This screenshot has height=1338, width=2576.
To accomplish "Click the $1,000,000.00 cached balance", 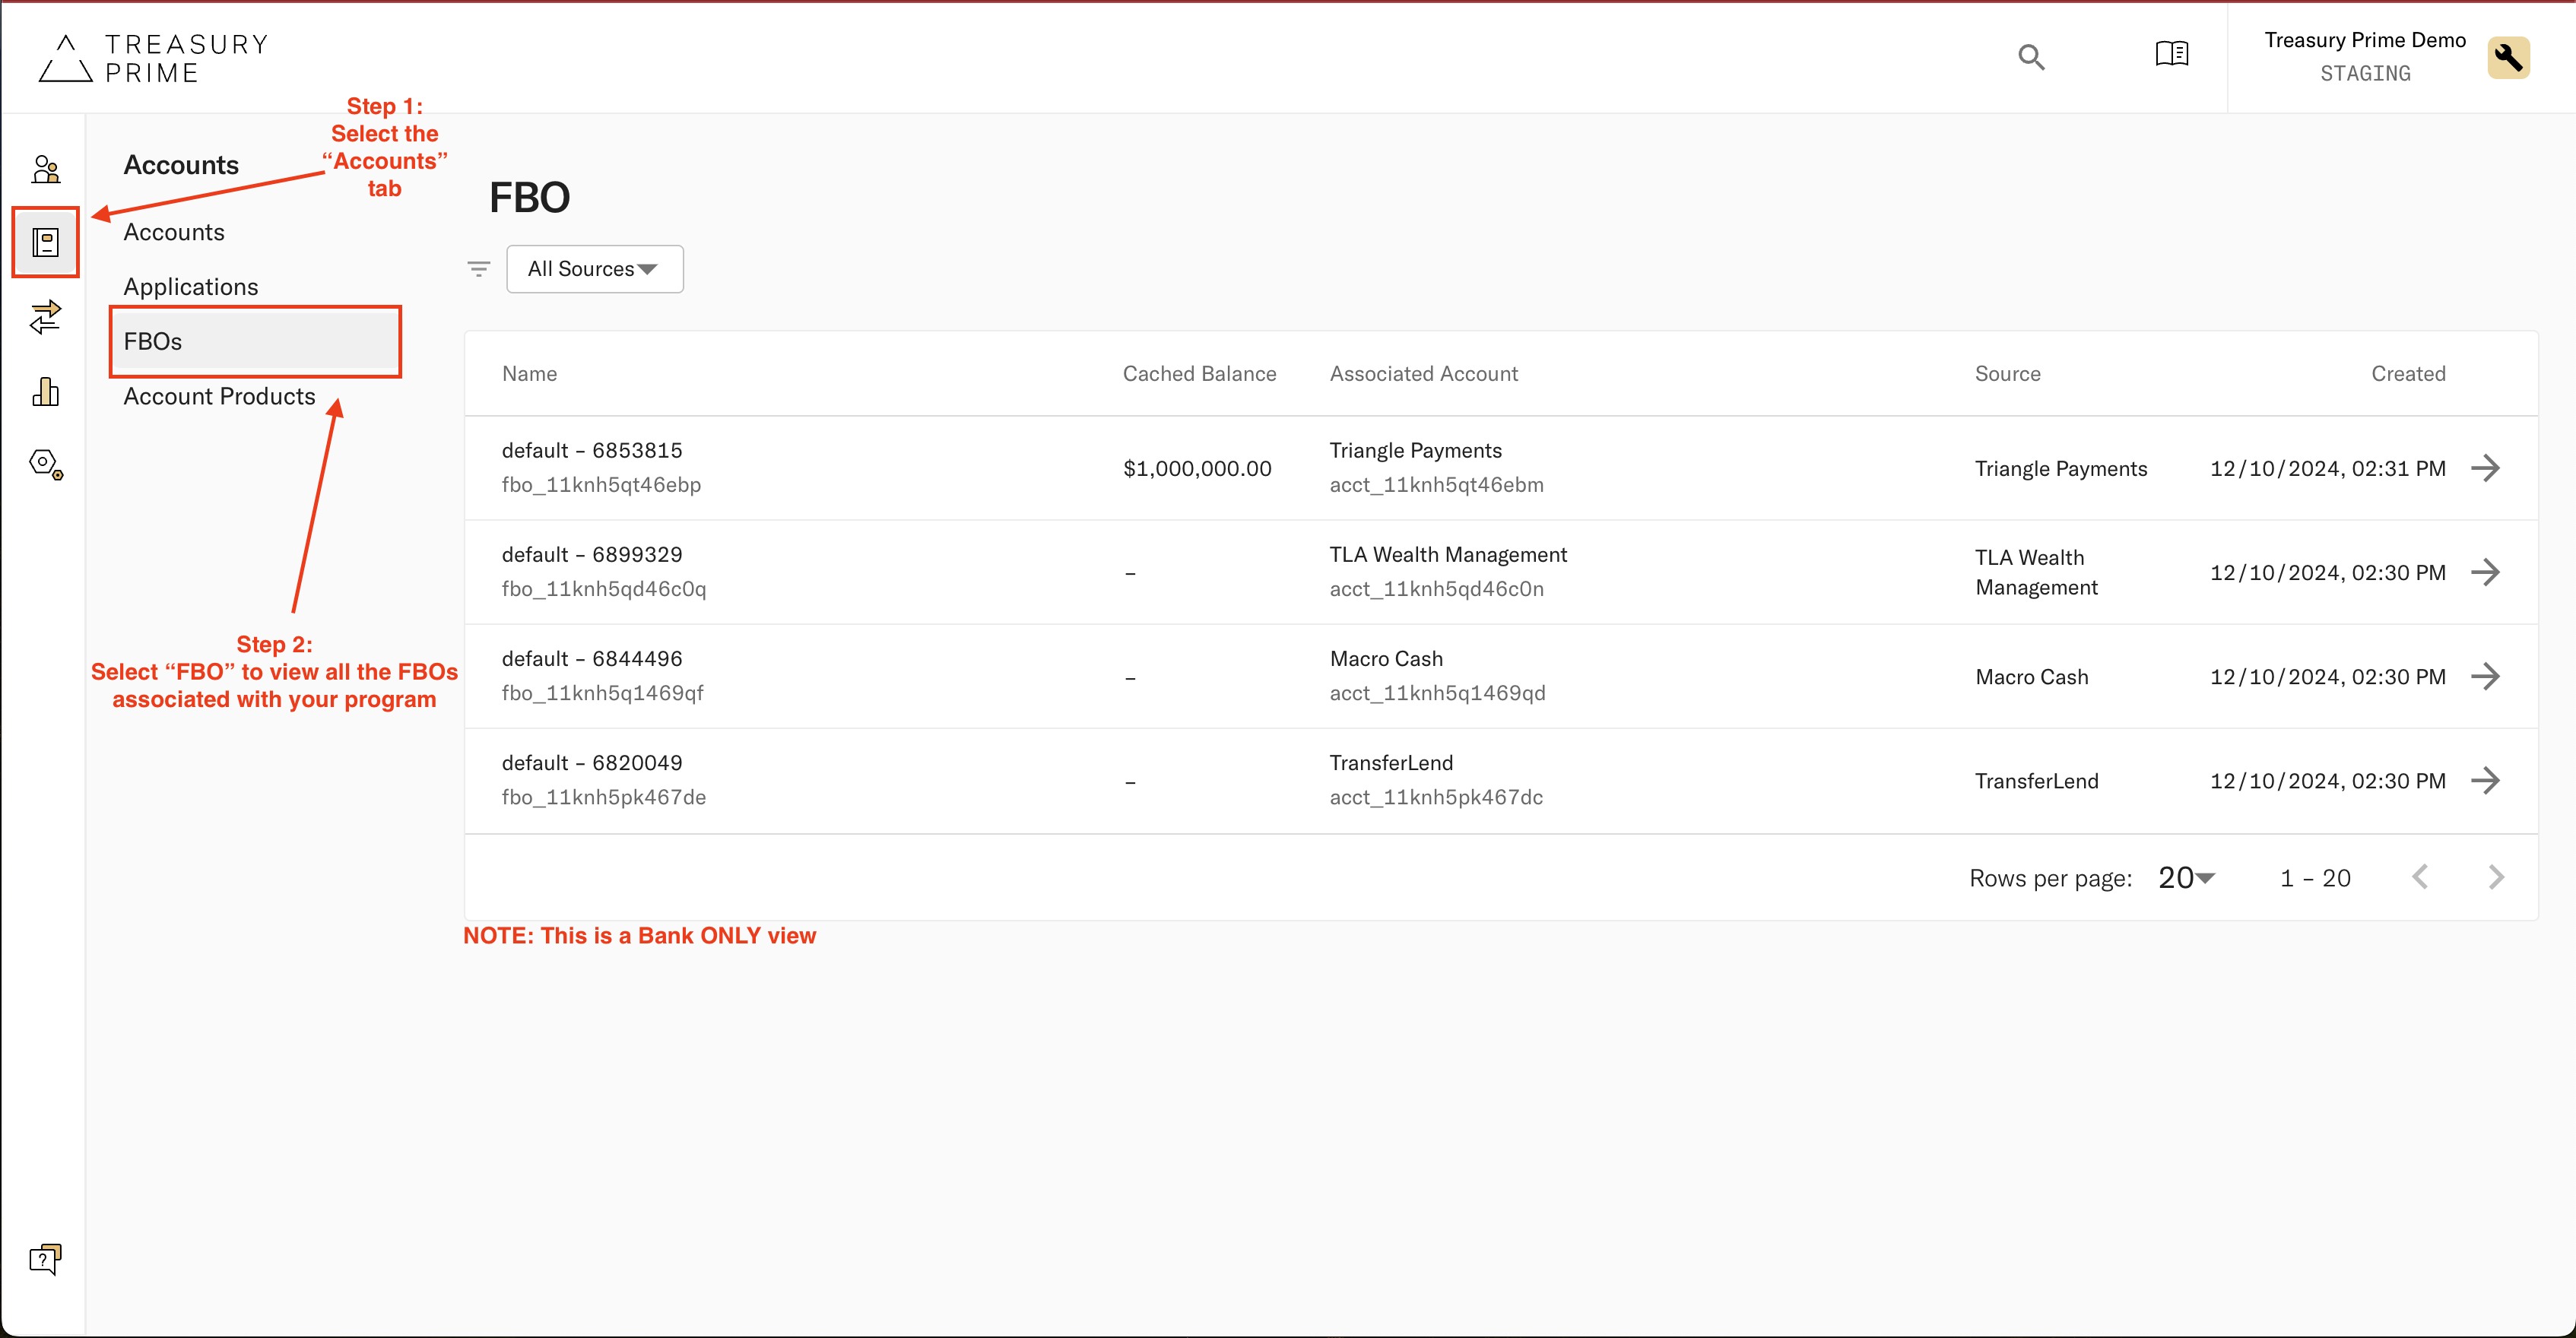I will (x=1197, y=469).
